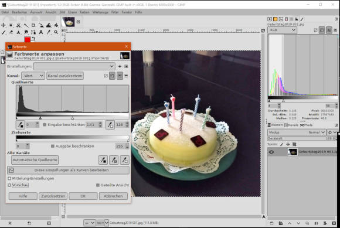This screenshot has height=228, width=340.
Task: Click the Zurücksetzen button
Action: click(x=53, y=196)
